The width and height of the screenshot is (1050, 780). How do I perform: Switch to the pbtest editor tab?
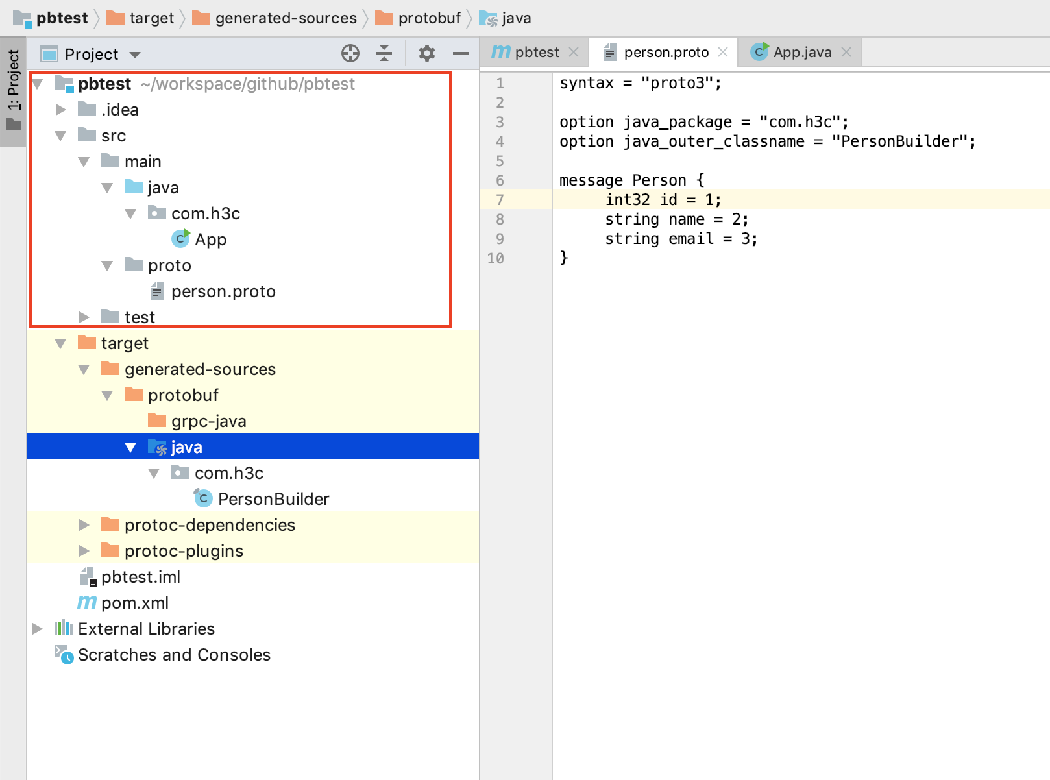coord(536,53)
